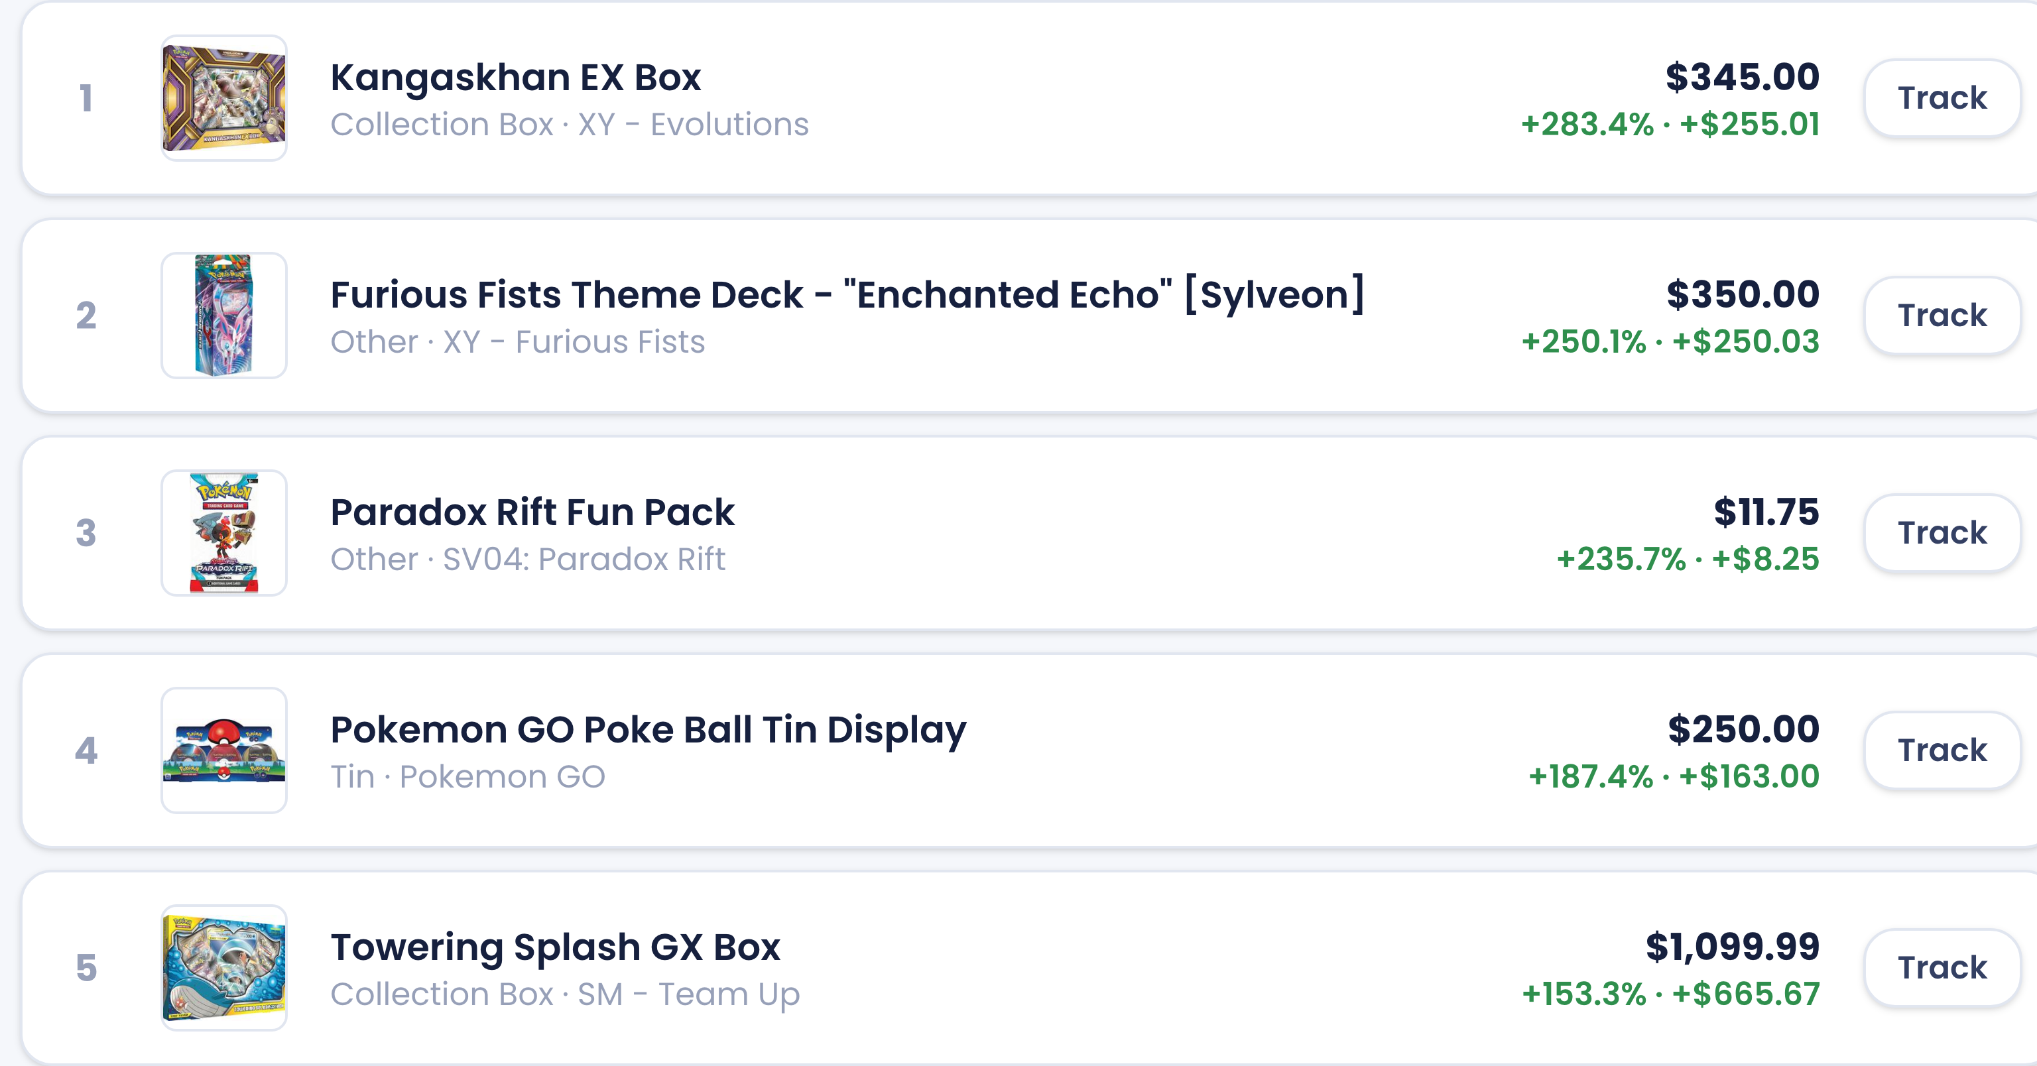Click the $1,099.99 price for Towering Splash
The height and width of the screenshot is (1066, 2037).
[1732, 947]
